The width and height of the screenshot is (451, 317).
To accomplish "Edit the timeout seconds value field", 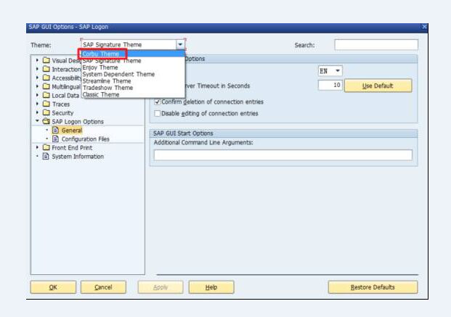I will pos(330,85).
